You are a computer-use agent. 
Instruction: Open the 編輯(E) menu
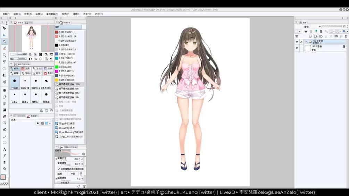(x=17, y=14)
